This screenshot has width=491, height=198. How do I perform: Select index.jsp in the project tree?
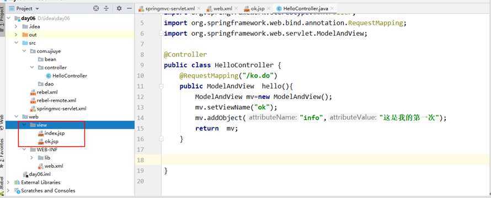coord(55,133)
